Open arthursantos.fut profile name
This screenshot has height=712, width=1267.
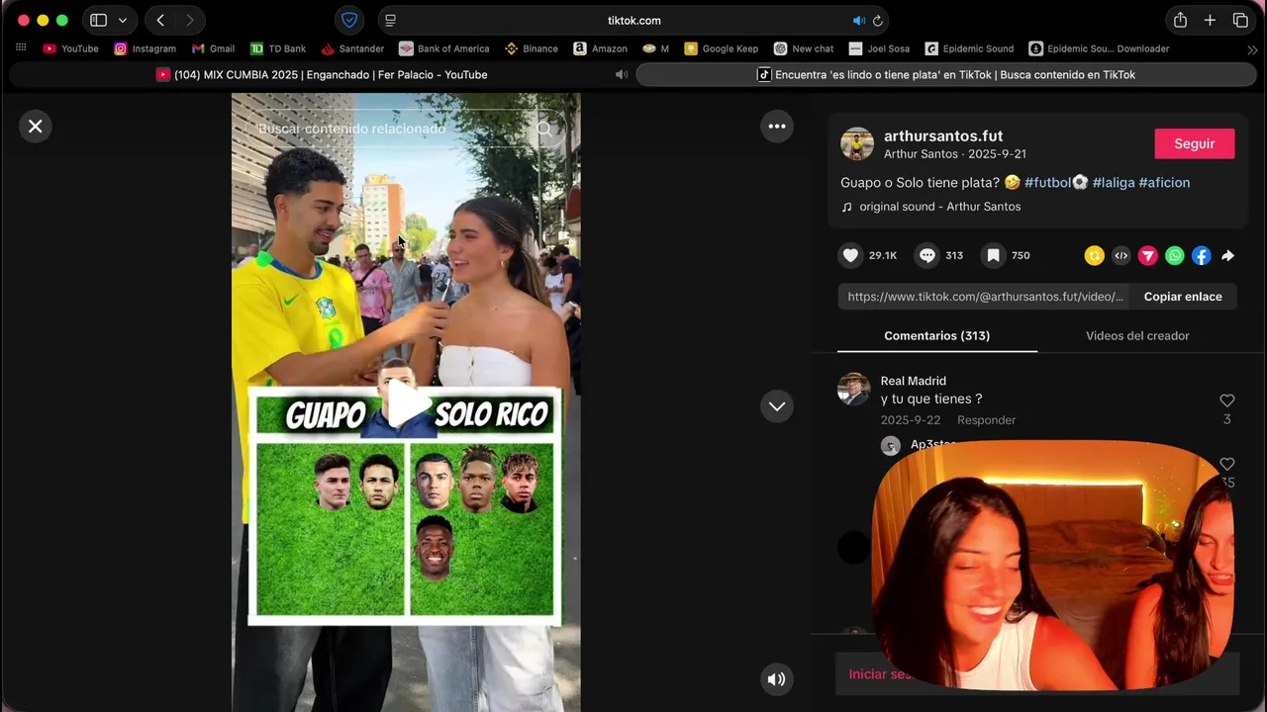click(943, 135)
